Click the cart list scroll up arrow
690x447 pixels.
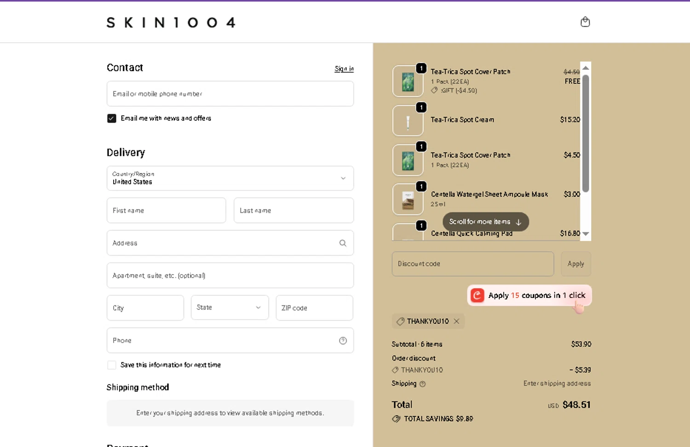click(x=586, y=68)
